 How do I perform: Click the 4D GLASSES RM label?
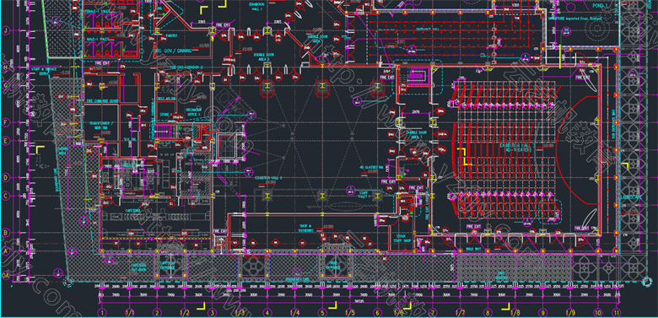[x=371, y=167]
